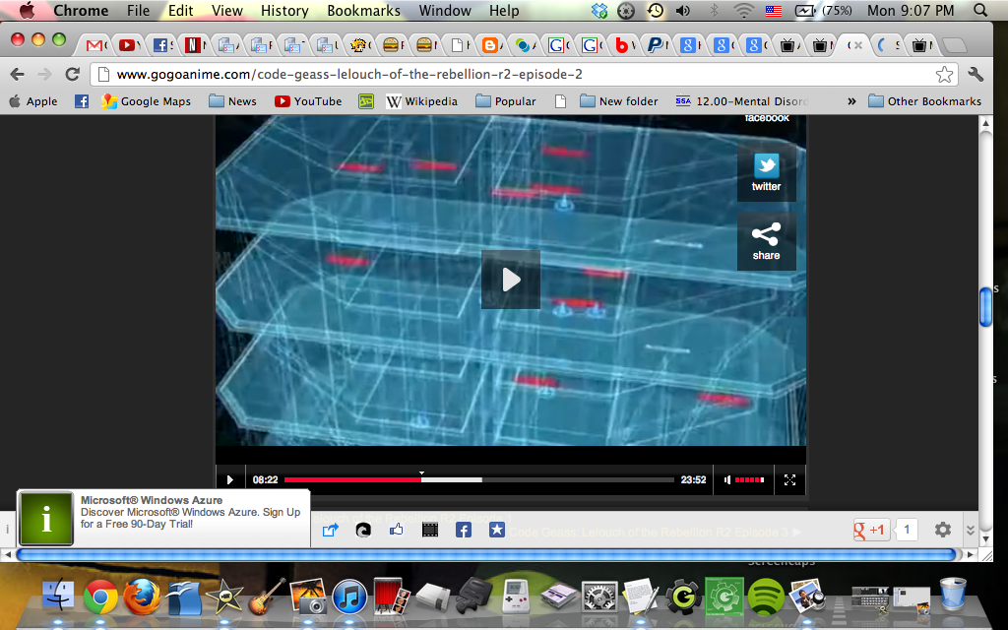This screenshot has height=630, width=1008.
Task: Open the Facebook icon bookmark in the bookmarks bar
Action: [x=82, y=101]
